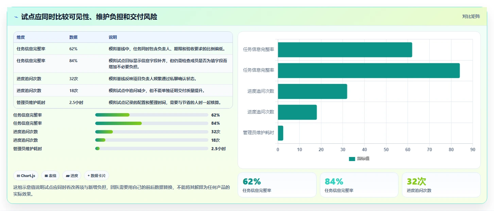Click the 对比矩阵 label in the header
Viewport: 494px width, 211px height.
[471, 16]
